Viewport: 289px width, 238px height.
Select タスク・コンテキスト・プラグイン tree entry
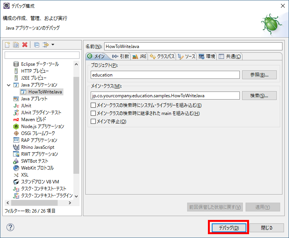47,196
